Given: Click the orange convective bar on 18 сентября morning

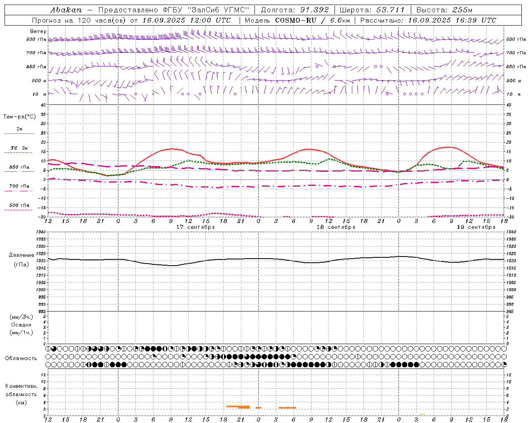Looking at the screenshot, I should tap(288, 408).
